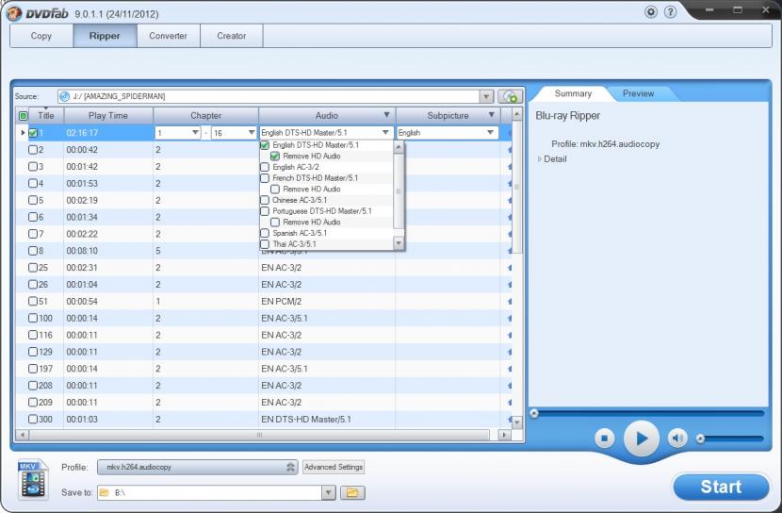This screenshot has height=513, width=782.
Task: Click the add source disc icon
Action: pos(511,96)
